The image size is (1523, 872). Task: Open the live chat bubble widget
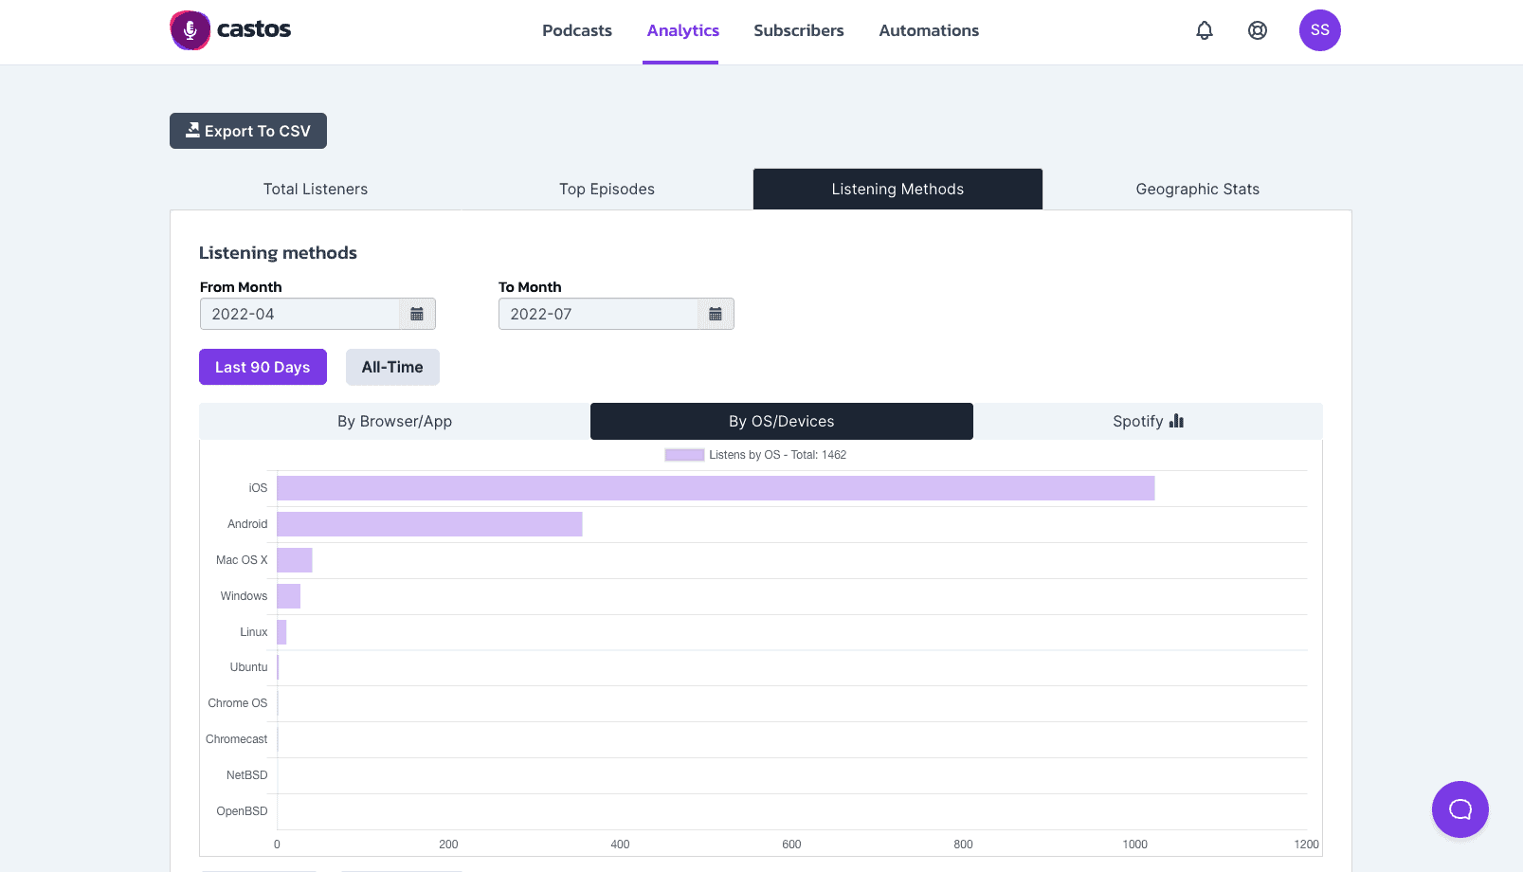(x=1460, y=809)
